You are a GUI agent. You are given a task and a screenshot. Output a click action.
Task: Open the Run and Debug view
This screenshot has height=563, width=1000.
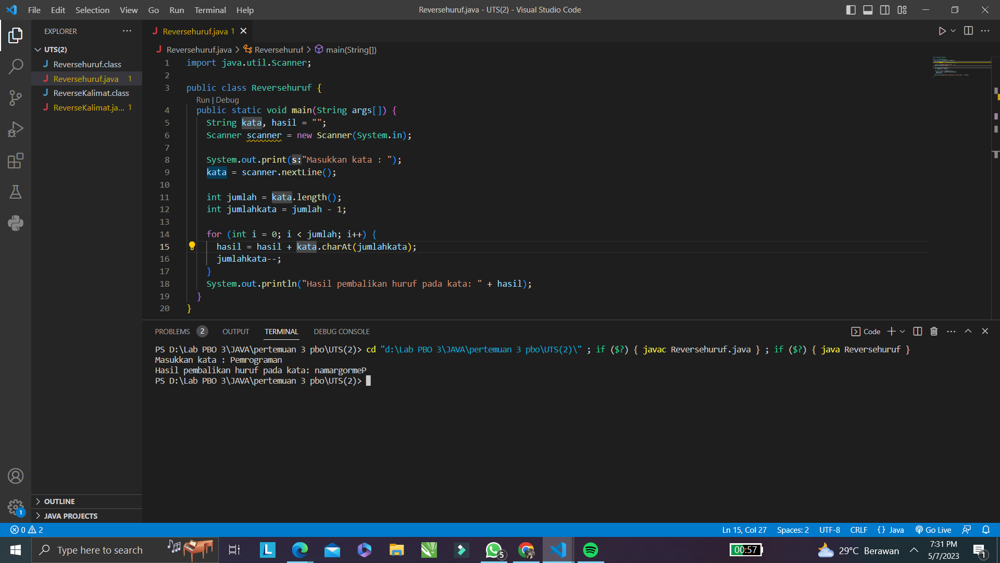(16, 129)
